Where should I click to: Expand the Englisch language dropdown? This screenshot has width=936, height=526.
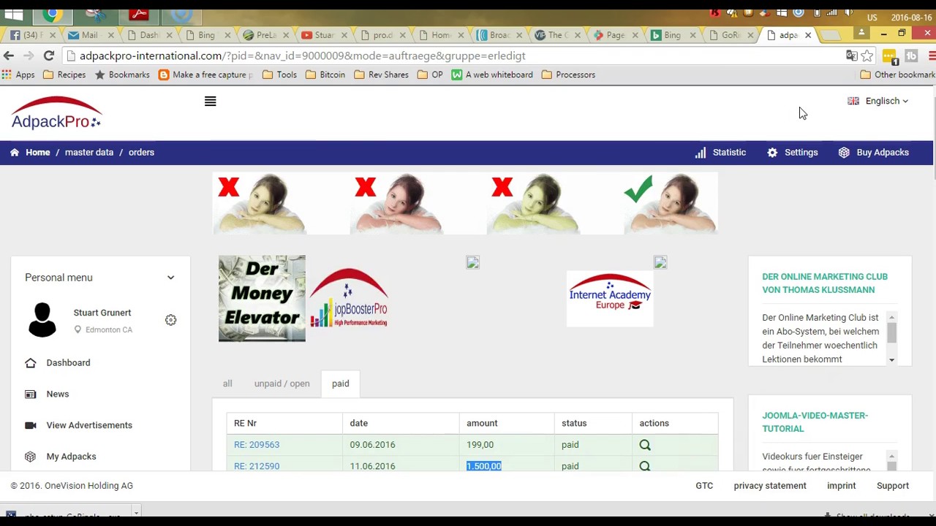pos(877,101)
